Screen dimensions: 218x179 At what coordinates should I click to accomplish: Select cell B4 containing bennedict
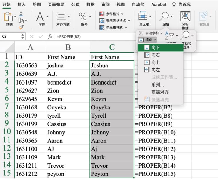click(x=68, y=82)
